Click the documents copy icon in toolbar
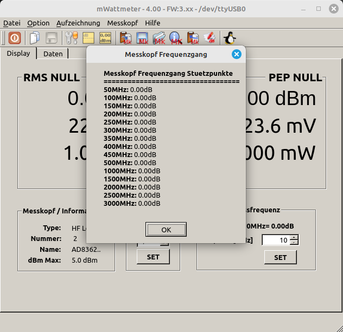Image resolution: width=343 pixels, height=332 pixels. [x=35, y=38]
